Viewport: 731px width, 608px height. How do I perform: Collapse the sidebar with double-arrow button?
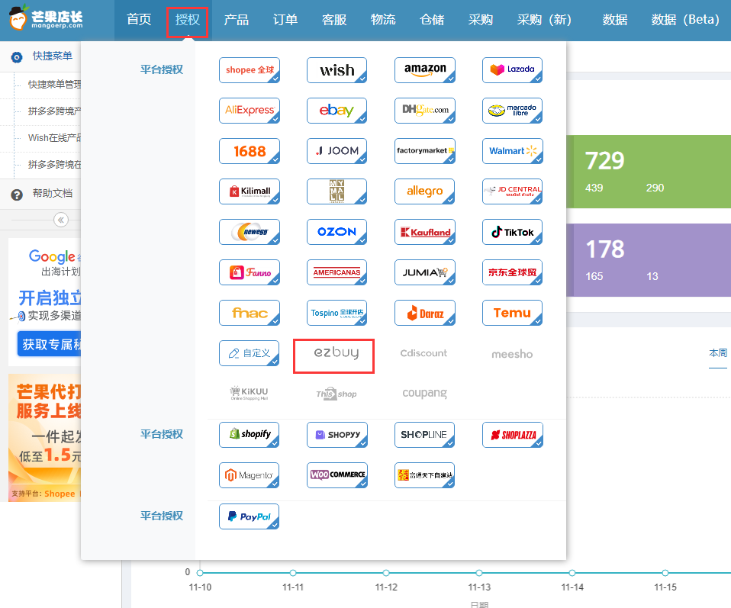[61, 220]
